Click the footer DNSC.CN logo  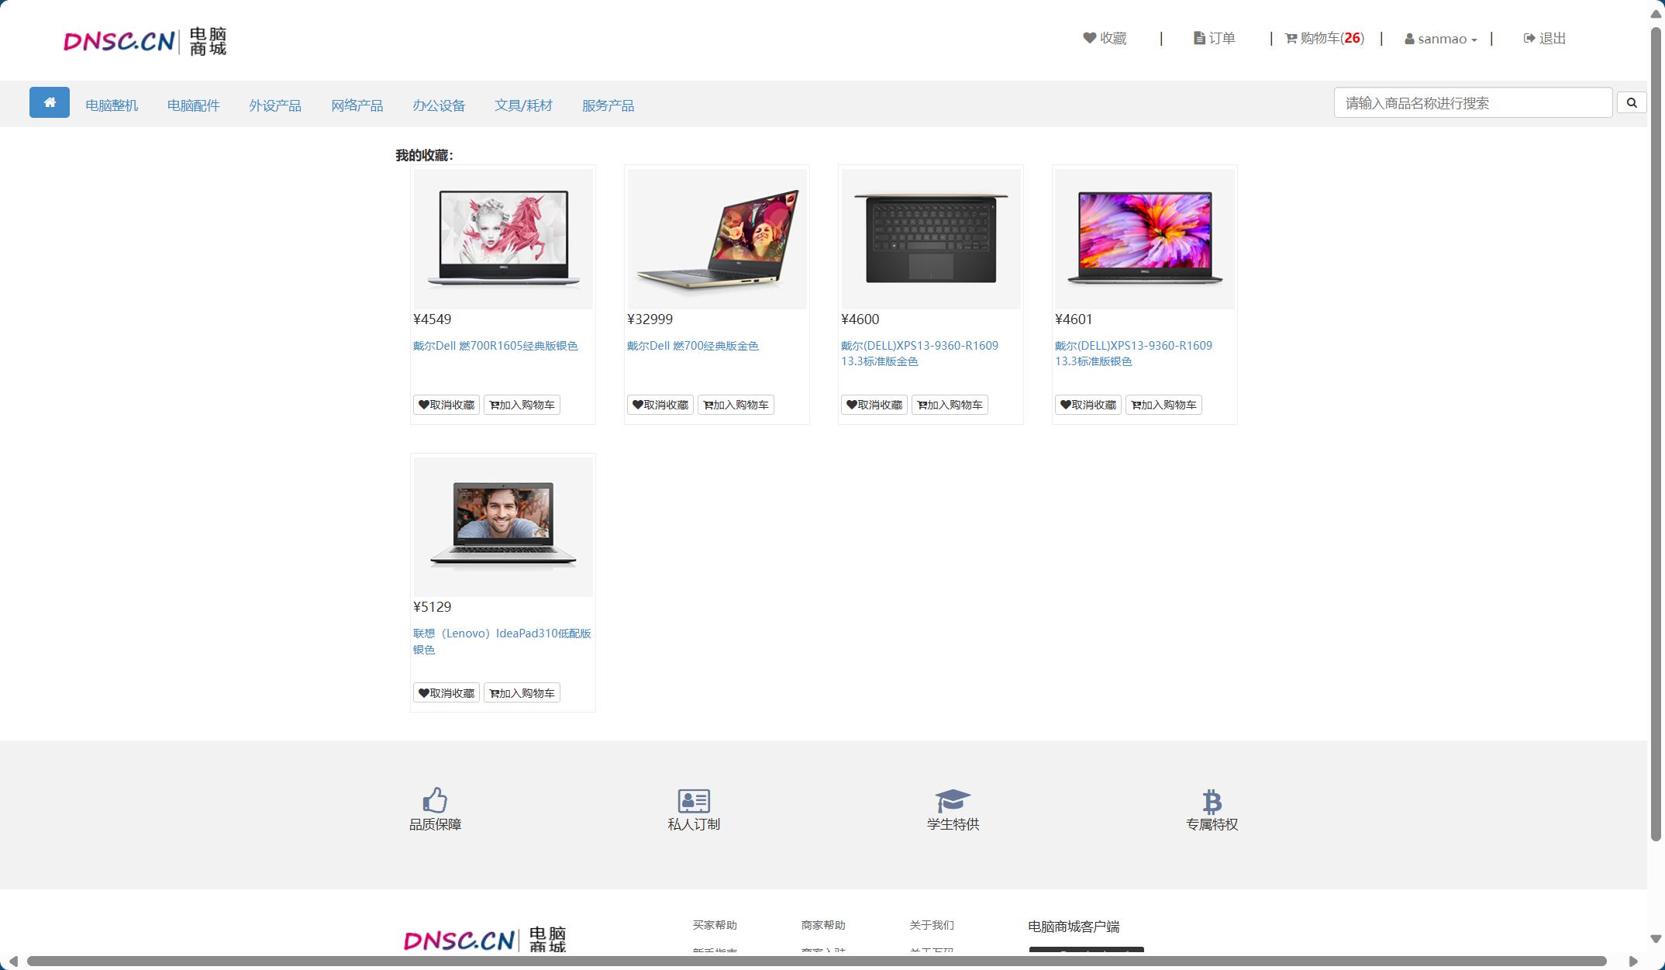[485, 939]
